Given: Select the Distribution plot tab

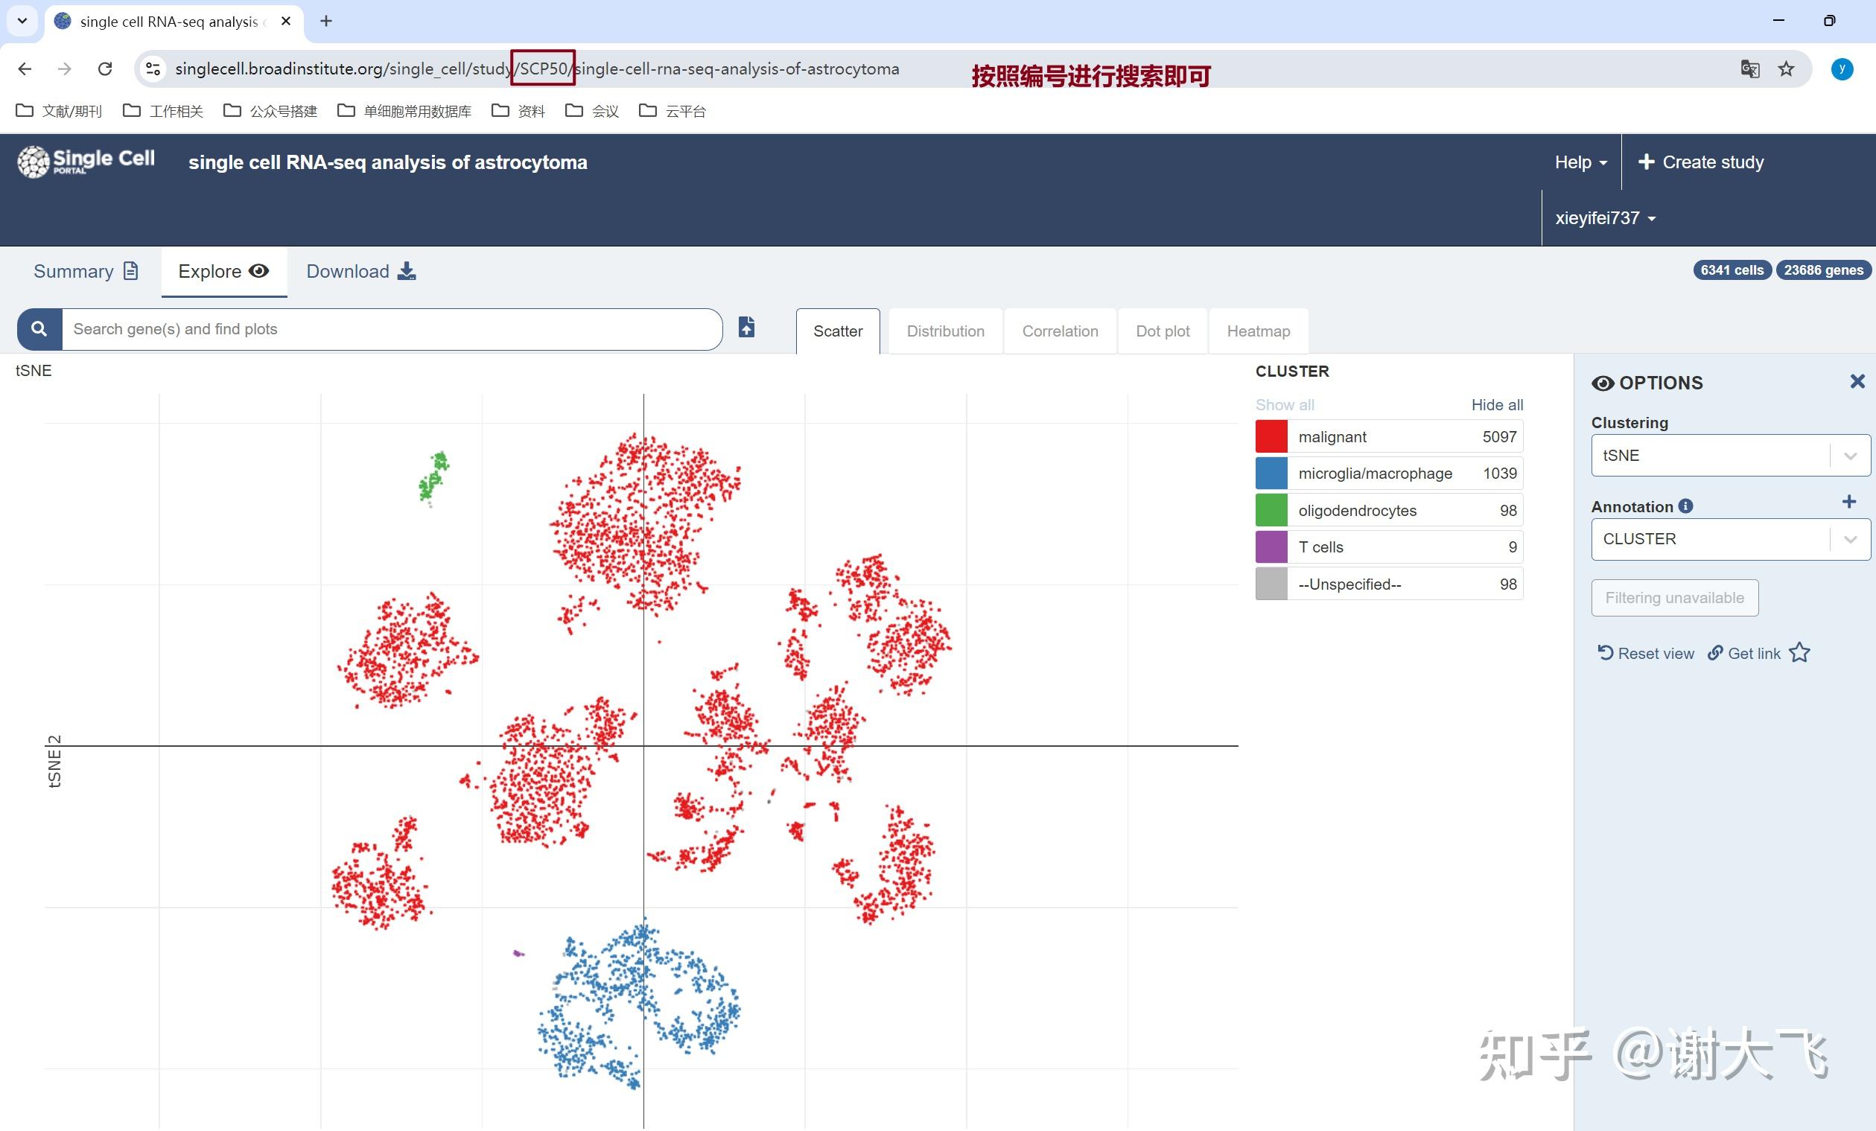Looking at the screenshot, I should (945, 331).
